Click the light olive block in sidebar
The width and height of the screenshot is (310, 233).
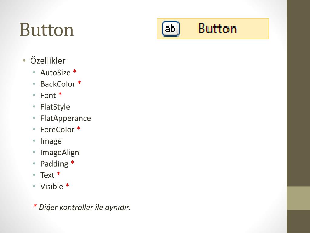(298, 198)
